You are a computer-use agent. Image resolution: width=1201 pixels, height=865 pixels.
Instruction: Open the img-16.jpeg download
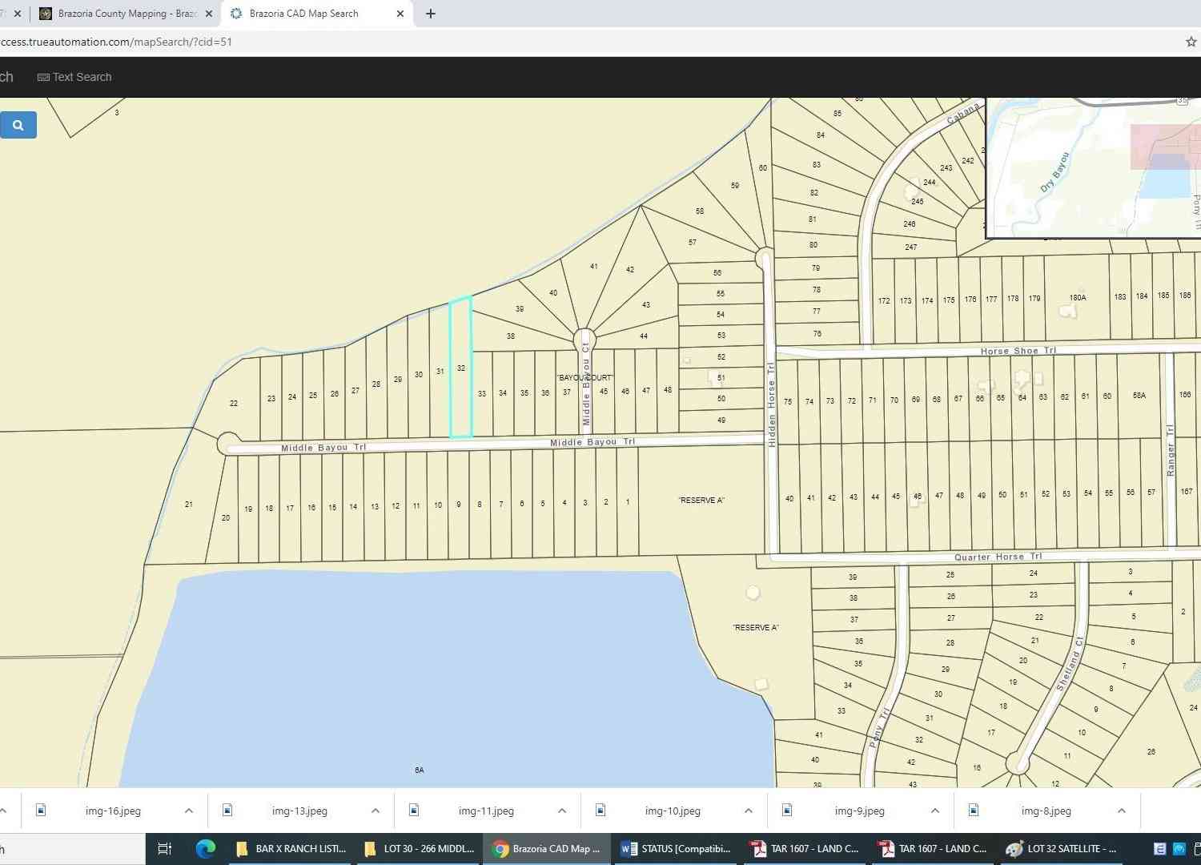coord(113,811)
